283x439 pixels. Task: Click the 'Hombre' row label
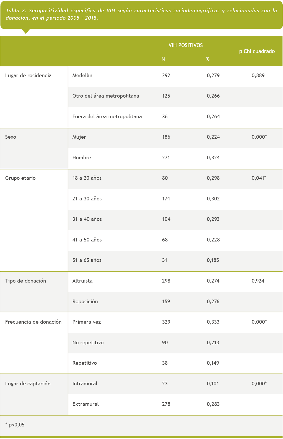(82, 158)
